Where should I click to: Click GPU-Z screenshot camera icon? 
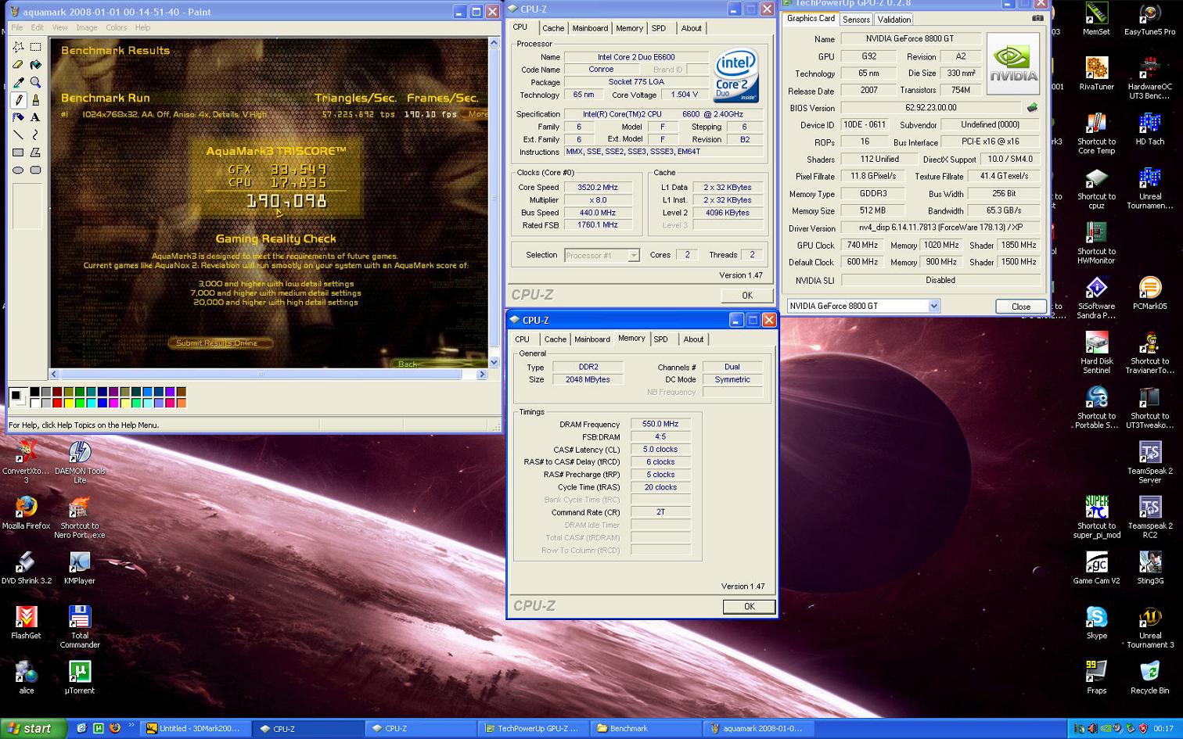(1037, 18)
